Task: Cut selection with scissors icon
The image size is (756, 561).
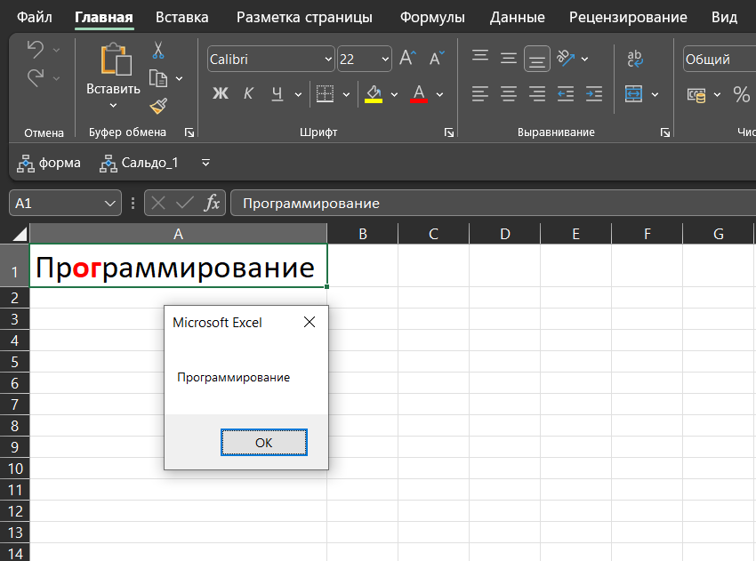Action: (158, 50)
